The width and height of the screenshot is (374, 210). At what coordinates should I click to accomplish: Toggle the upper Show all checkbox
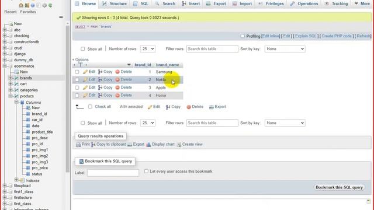pos(82,49)
